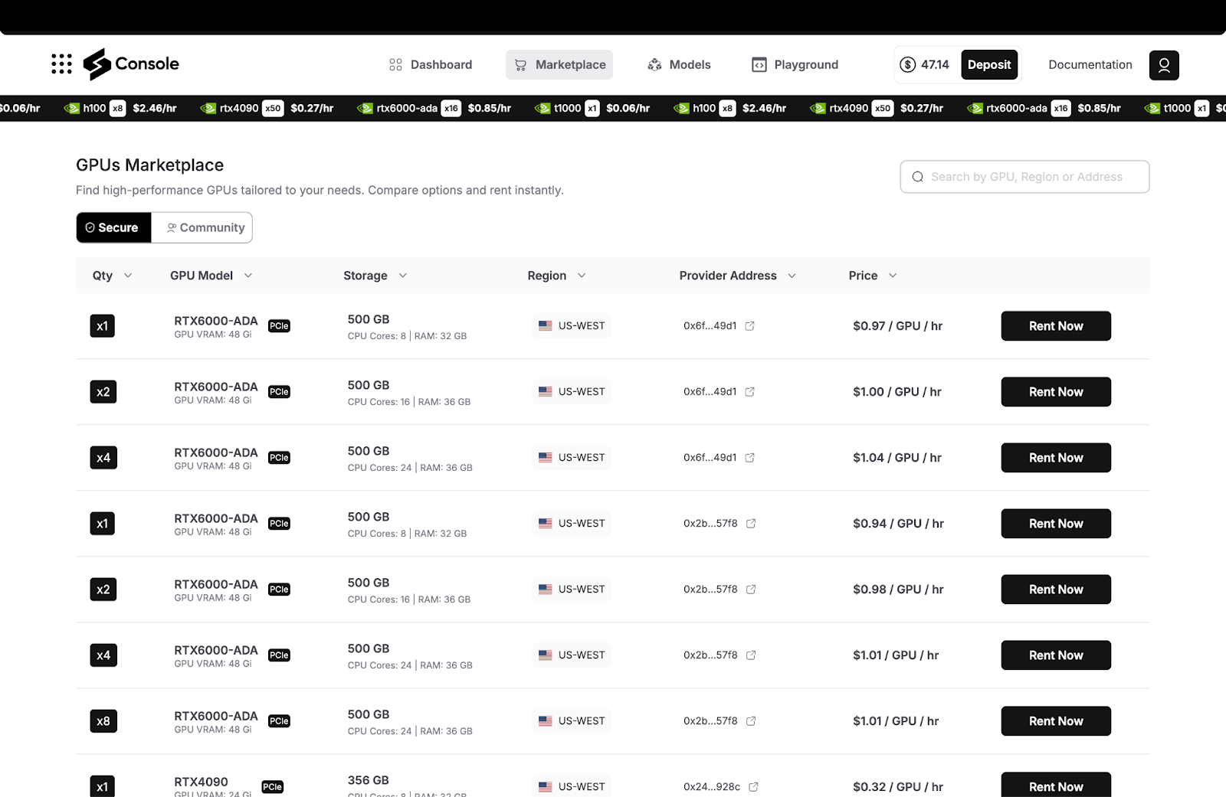Click the RTX4090 model name
The height and width of the screenshot is (797, 1226).
click(x=201, y=782)
